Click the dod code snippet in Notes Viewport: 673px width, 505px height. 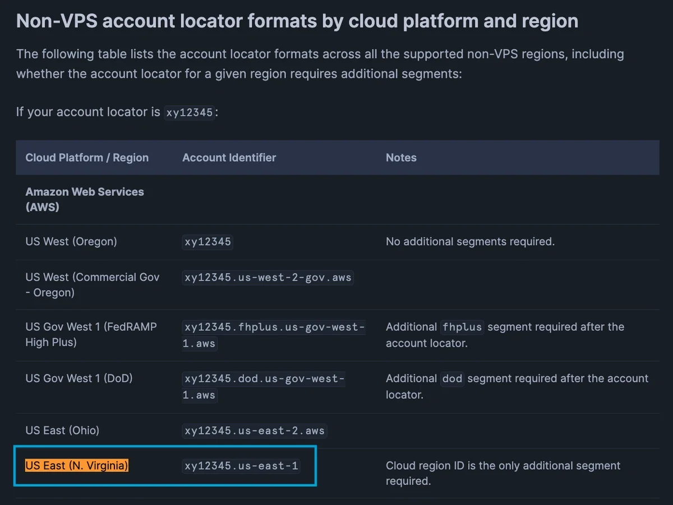point(452,379)
